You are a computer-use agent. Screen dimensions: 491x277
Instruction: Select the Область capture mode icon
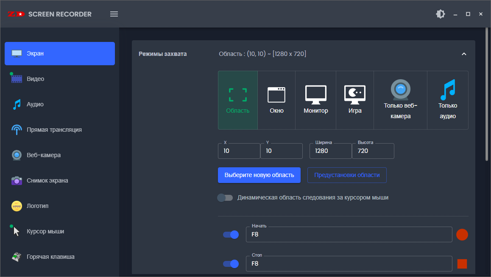237,95
